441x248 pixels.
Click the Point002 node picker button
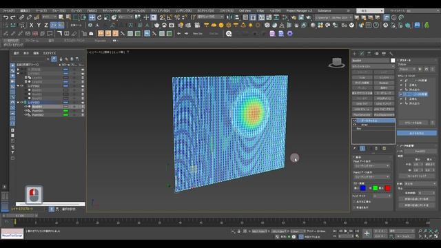pyautogui.click(x=420, y=152)
